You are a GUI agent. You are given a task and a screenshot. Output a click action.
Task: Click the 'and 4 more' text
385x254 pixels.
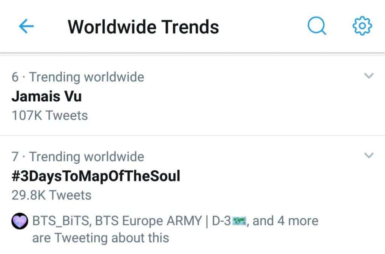[285, 221]
